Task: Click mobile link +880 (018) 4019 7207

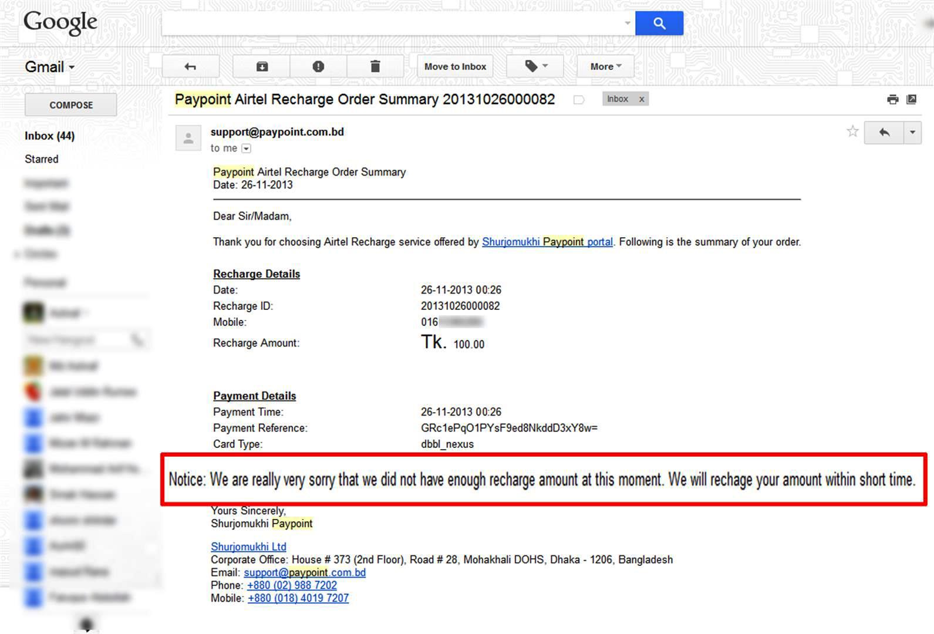Action: tap(298, 598)
